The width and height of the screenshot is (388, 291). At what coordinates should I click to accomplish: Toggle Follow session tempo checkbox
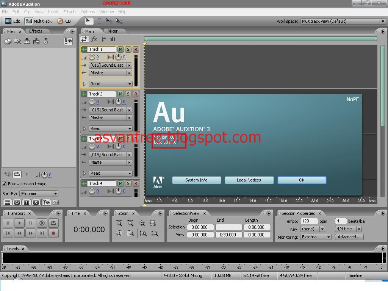click(4, 184)
